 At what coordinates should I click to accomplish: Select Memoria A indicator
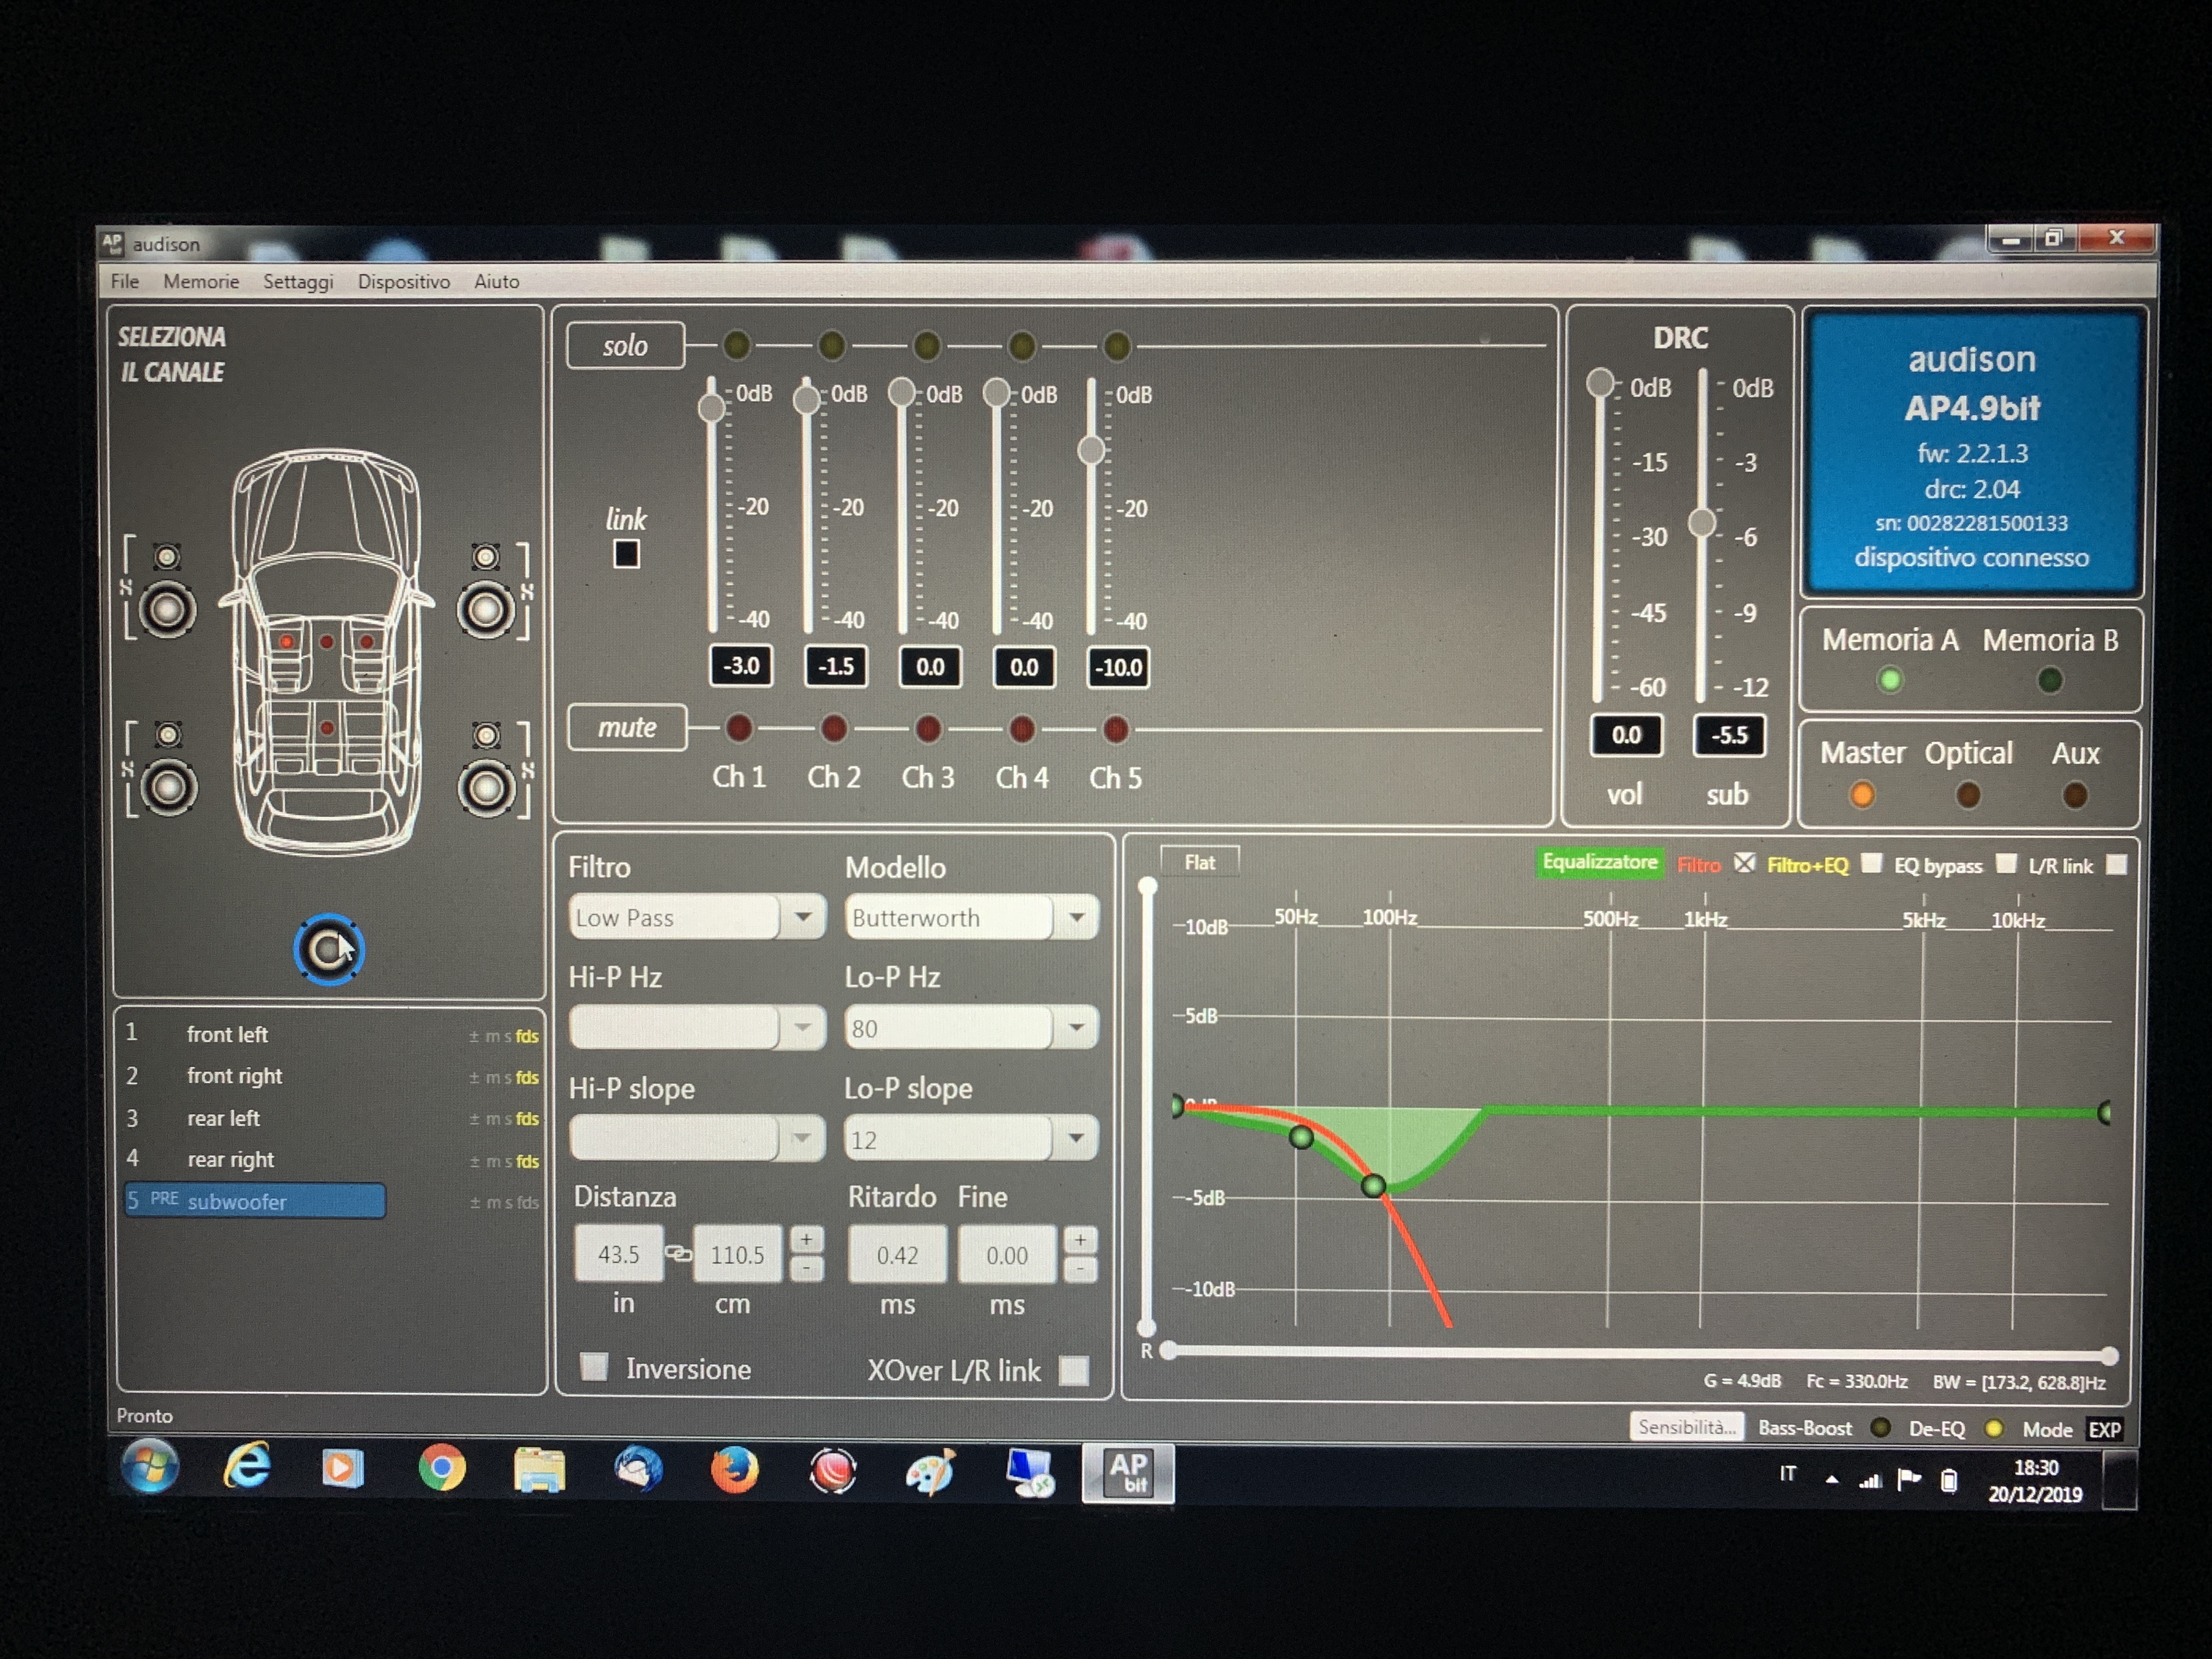coord(1889,680)
